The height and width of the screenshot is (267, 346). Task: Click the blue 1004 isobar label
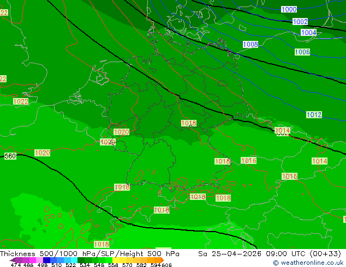pos(309,33)
